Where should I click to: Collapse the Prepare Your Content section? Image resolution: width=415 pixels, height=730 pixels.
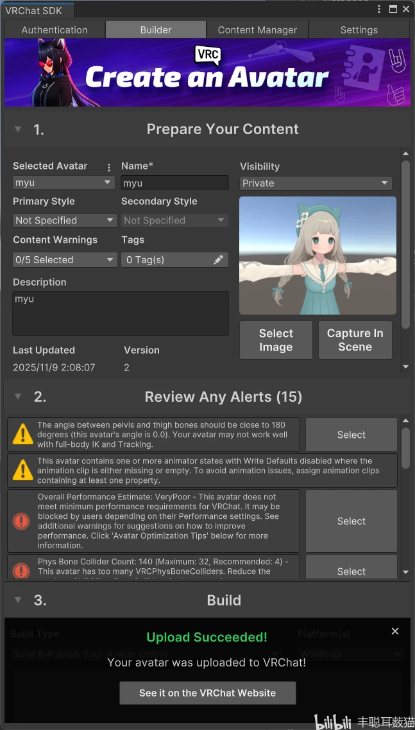click(18, 130)
